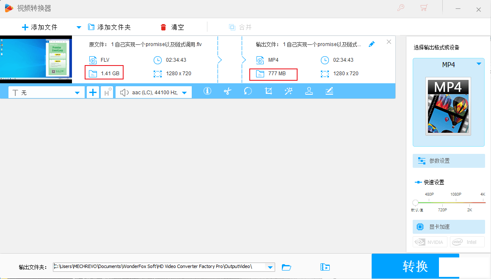491x279 pixels.
Task: Click the 原文件 file name text
Action: (145, 44)
